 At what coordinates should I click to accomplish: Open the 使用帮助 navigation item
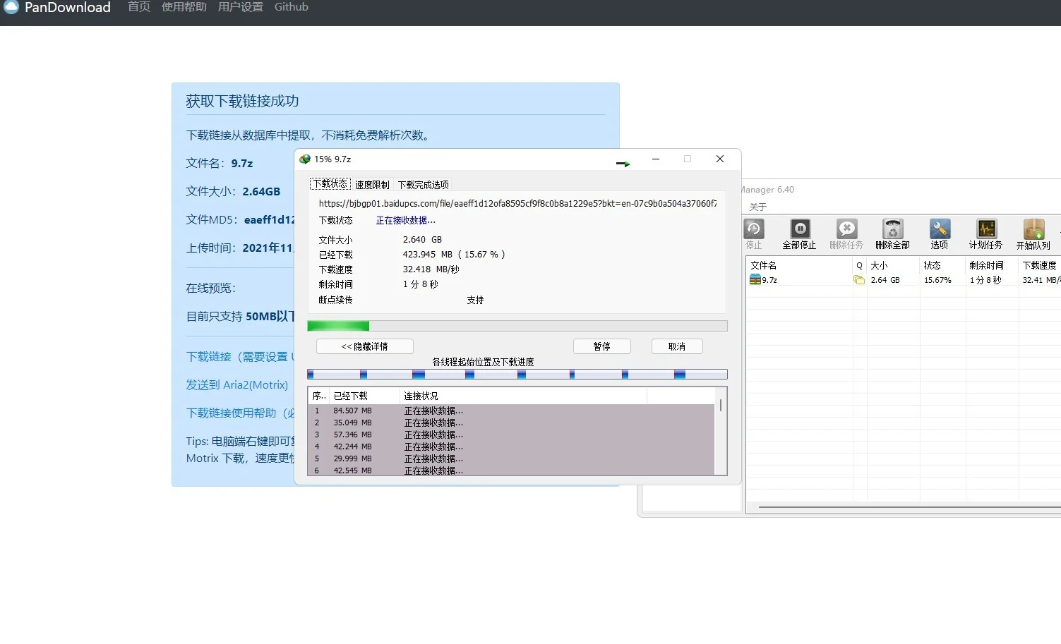184,7
